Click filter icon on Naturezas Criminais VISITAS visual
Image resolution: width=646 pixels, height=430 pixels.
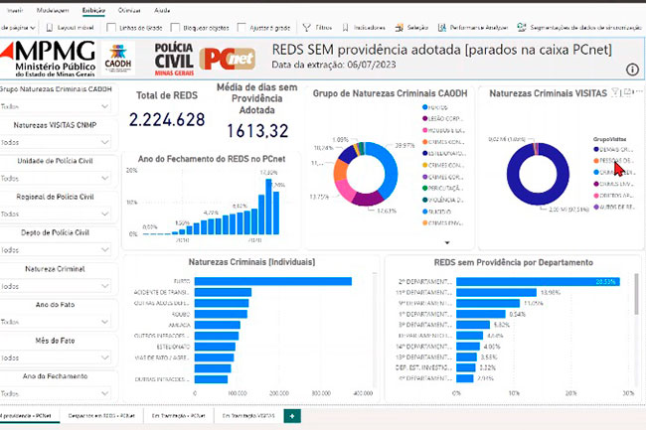pos(615,92)
